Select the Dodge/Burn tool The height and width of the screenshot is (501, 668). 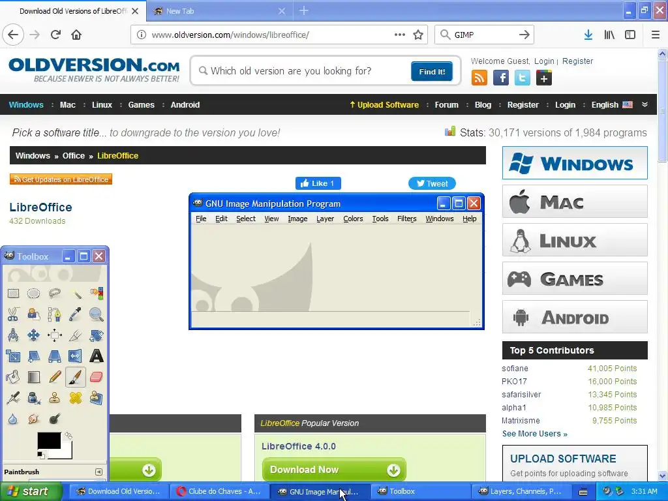tap(55, 419)
